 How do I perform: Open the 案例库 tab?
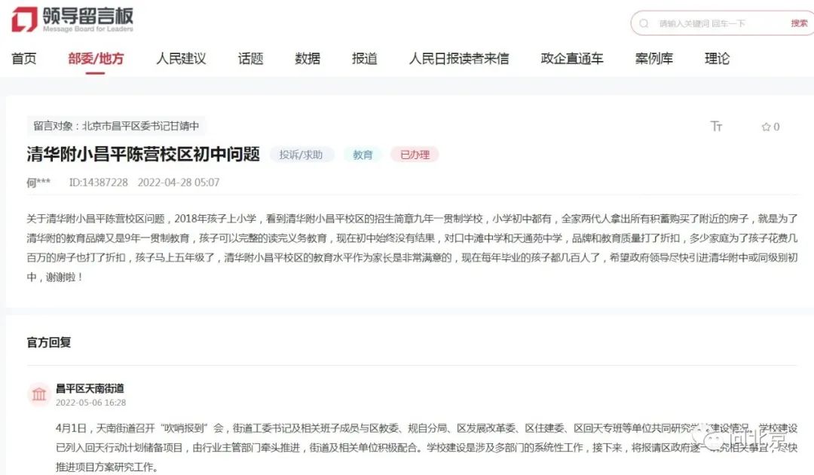(654, 59)
